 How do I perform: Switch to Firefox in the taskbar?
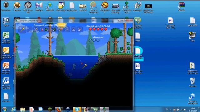click(59, 109)
